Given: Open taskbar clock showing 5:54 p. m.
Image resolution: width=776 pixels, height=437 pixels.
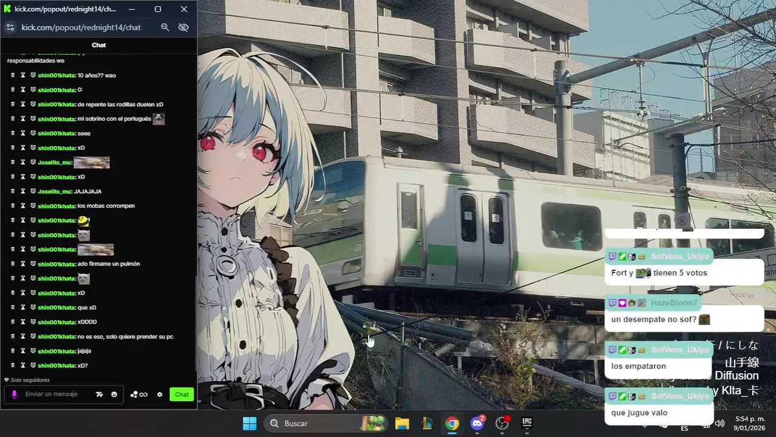Looking at the screenshot, I should pos(750,424).
